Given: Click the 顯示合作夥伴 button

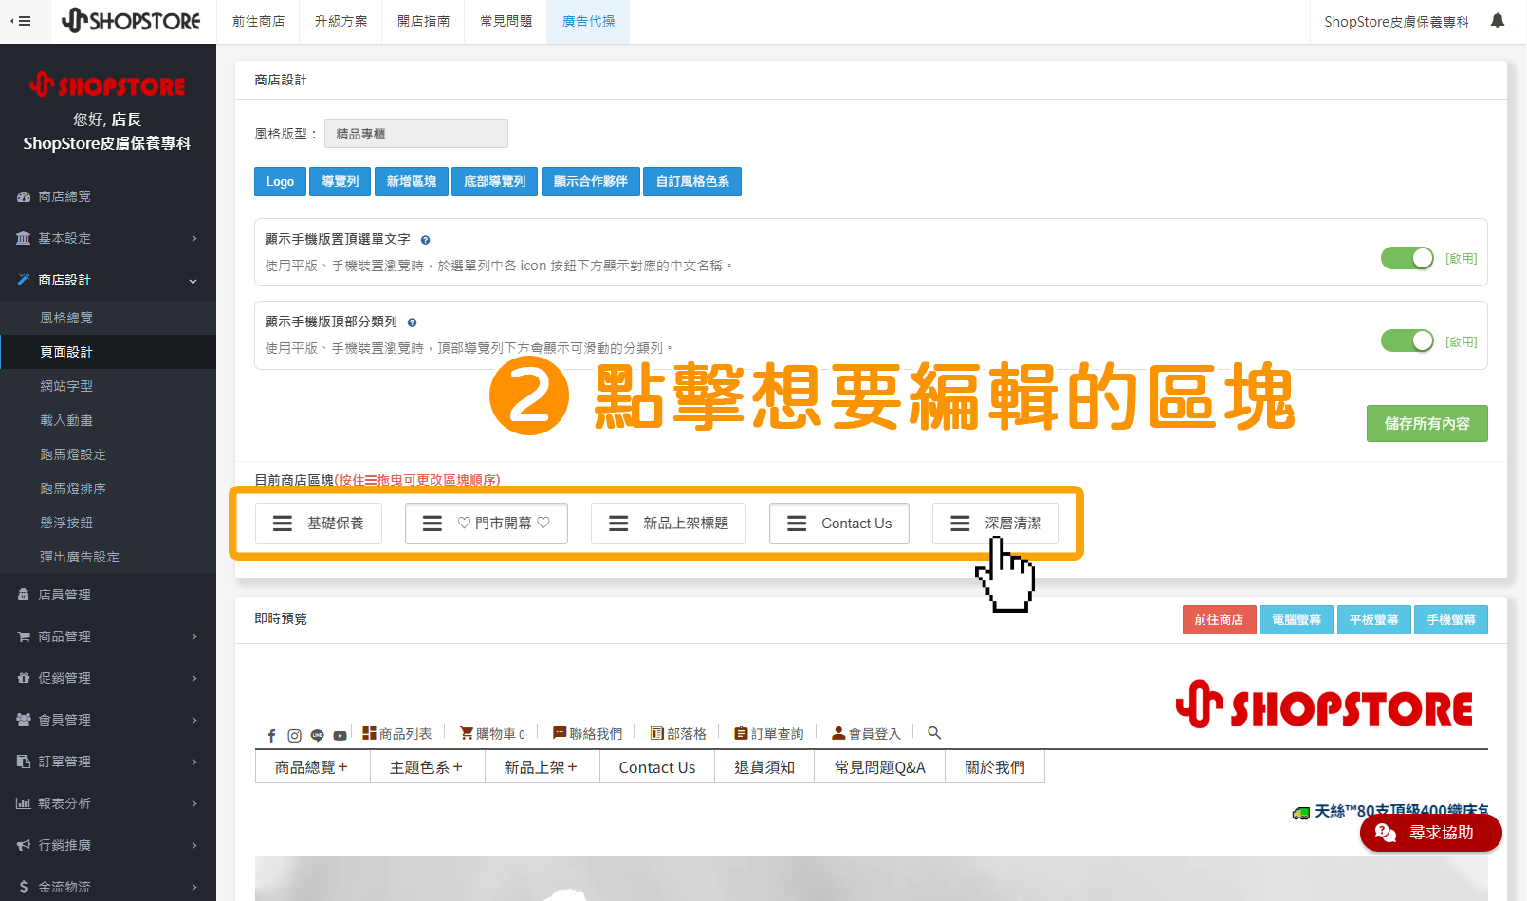Looking at the screenshot, I should click(591, 181).
